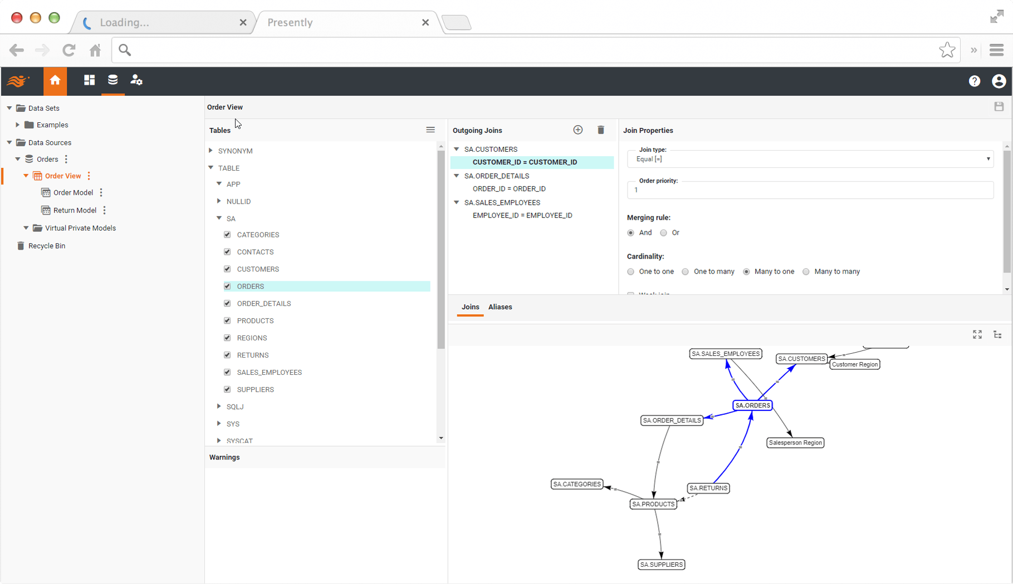The image size is (1013, 584).
Task: Select Many to many cardinality
Action: 806,272
